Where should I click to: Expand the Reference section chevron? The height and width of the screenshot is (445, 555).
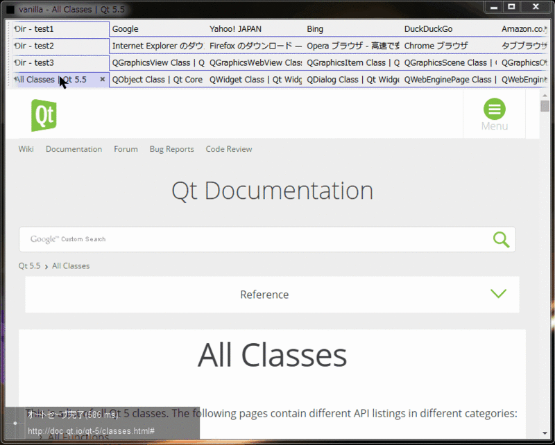(498, 294)
